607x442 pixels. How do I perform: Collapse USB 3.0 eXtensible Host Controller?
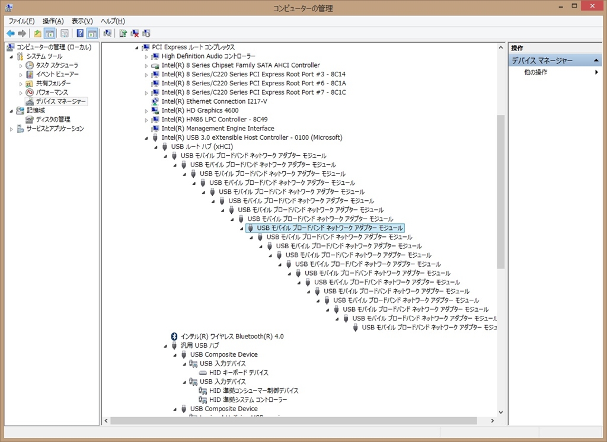[146, 138]
